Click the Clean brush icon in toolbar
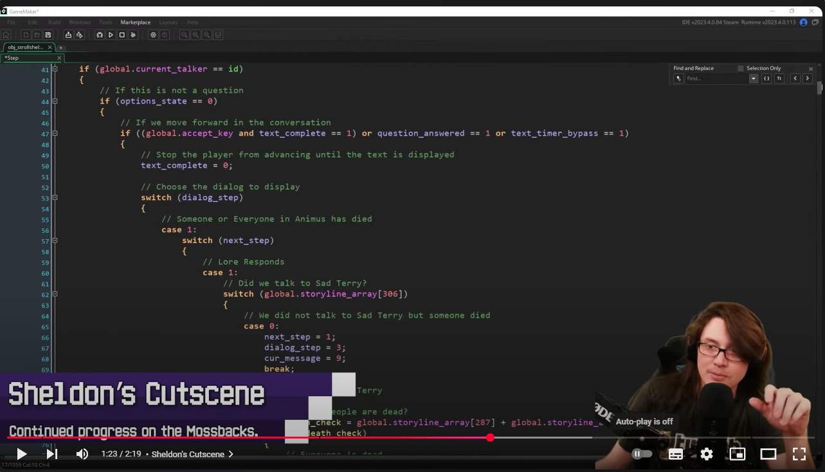 click(x=133, y=35)
